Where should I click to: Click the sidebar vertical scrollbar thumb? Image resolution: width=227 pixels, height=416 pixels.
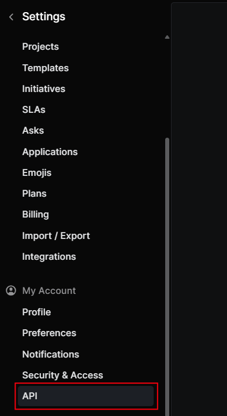tap(167, 276)
